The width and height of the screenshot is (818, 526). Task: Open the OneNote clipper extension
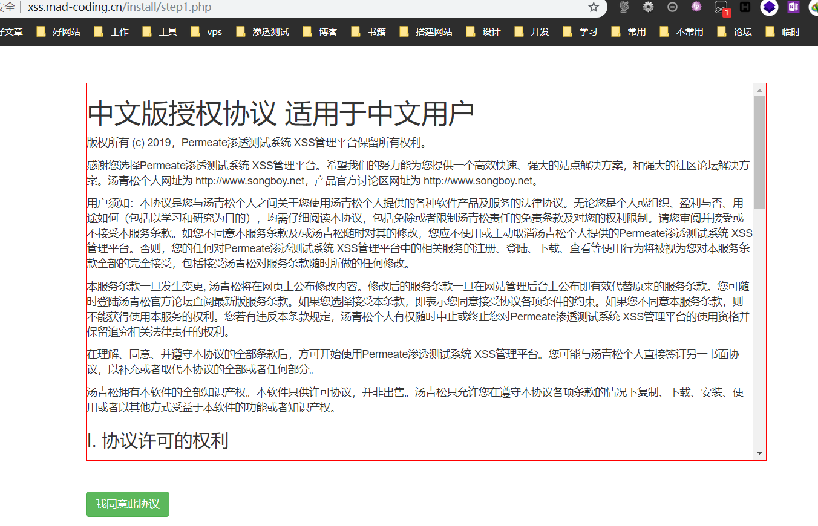(x=793, y=7)
